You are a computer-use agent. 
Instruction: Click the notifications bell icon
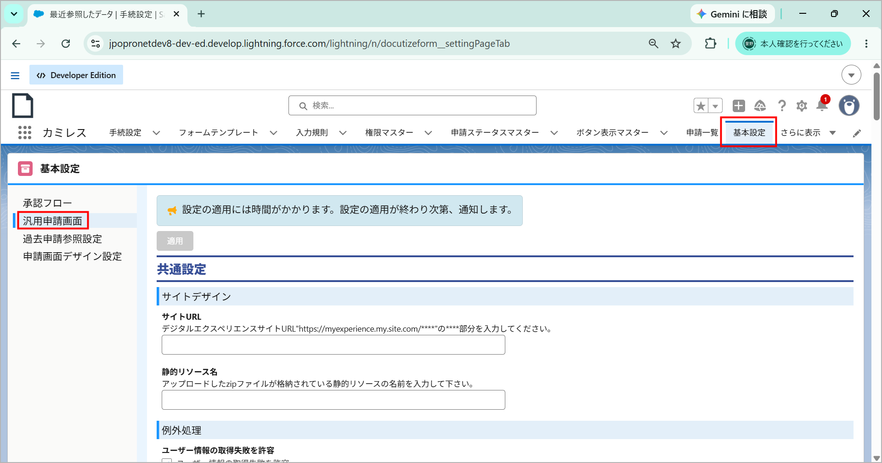[822, 106]
